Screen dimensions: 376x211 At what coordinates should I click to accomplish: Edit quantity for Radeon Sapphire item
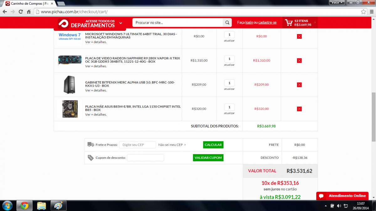click(x=229, y=59)
